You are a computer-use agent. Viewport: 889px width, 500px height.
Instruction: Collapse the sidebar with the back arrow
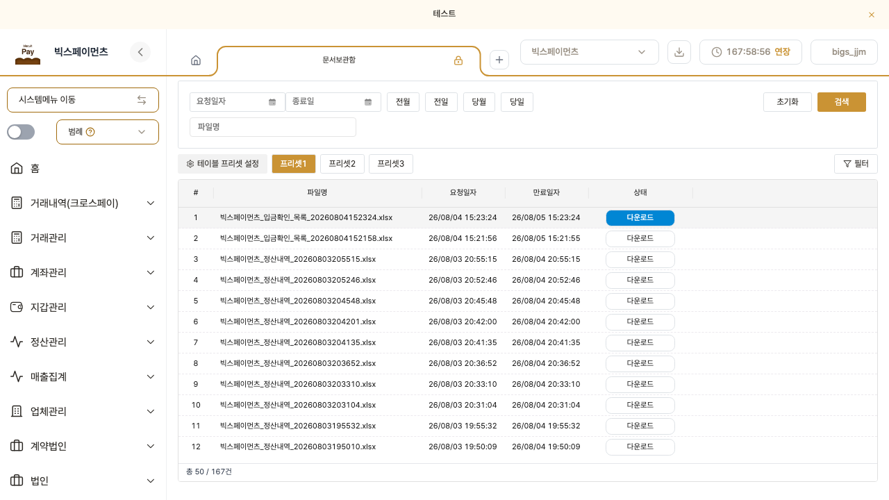(x=140, y=52)
